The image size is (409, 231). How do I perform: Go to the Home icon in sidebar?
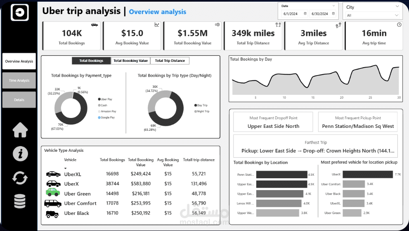click(x=20, y=130)
